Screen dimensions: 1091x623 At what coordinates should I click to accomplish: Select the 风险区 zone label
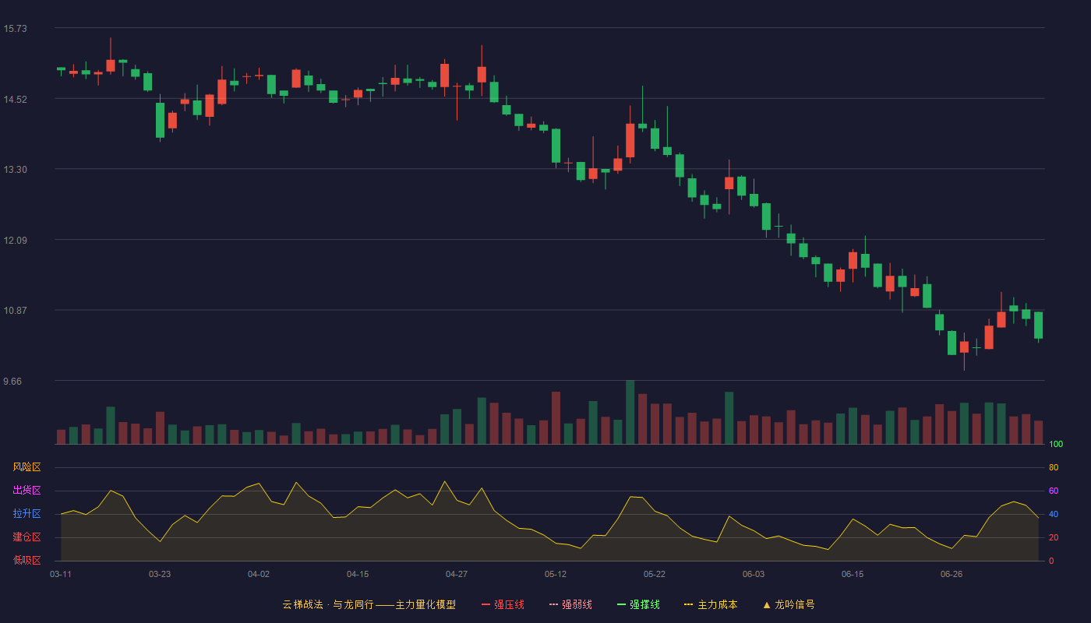tap(26, 467)
